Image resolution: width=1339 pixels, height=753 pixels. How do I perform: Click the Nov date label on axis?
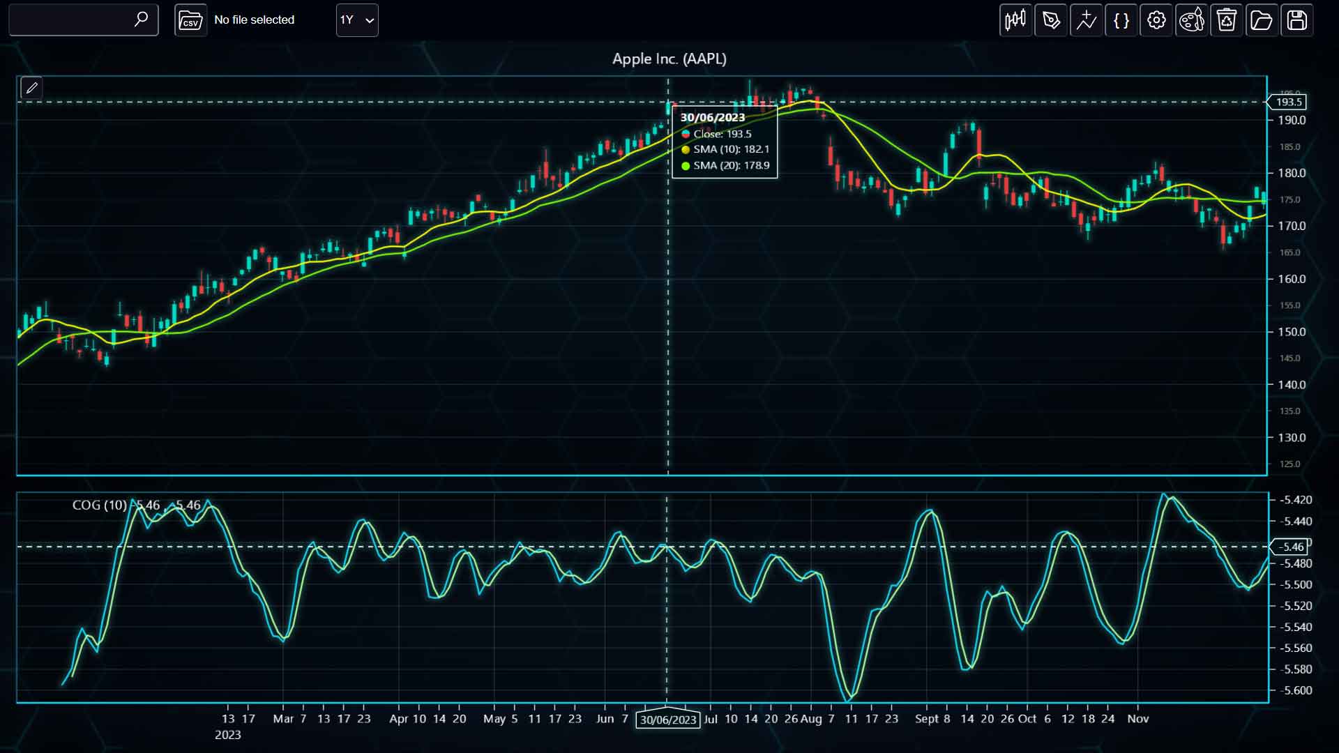click(x=1137, y=719)
